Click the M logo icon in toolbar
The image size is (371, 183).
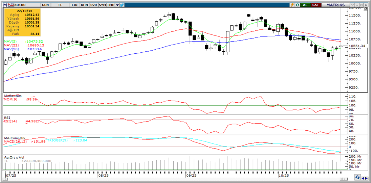[5, 5]
